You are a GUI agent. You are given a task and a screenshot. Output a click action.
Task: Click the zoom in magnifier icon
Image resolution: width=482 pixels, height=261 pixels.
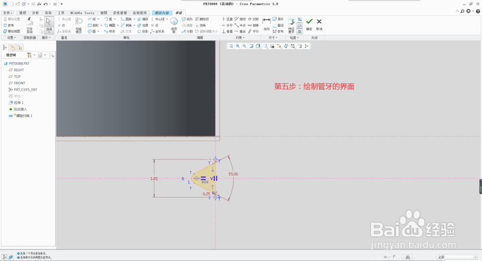pos(238,46)
